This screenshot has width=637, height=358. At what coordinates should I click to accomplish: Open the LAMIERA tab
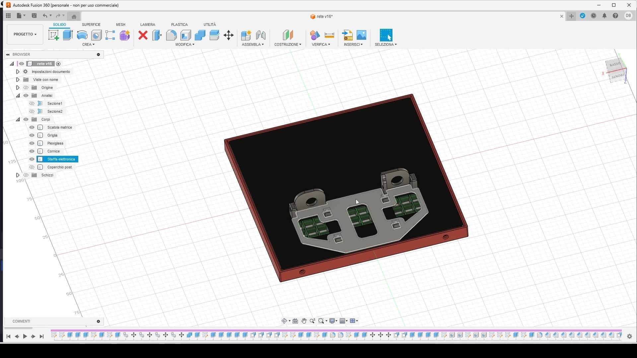[x=148, y=25]
